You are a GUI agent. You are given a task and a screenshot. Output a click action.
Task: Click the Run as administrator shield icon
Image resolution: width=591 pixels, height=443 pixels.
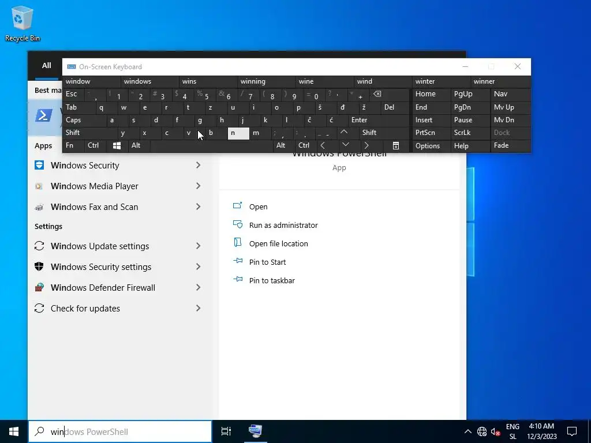[237, 224]
